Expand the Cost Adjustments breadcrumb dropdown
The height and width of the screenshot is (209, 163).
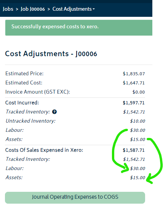pos(74,9)
